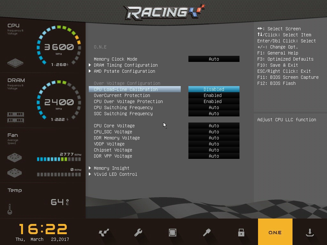The height and width of the screenshot is (245, 327).
Task: Open the wrench advanced settings tab
Action: pyautogui.click(x=138, y=232)
